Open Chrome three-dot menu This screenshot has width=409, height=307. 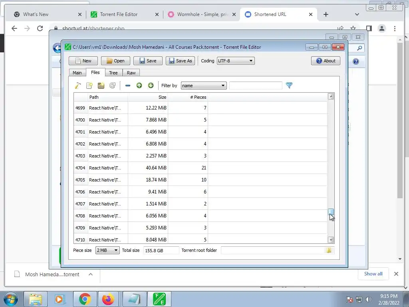(395, 28)
